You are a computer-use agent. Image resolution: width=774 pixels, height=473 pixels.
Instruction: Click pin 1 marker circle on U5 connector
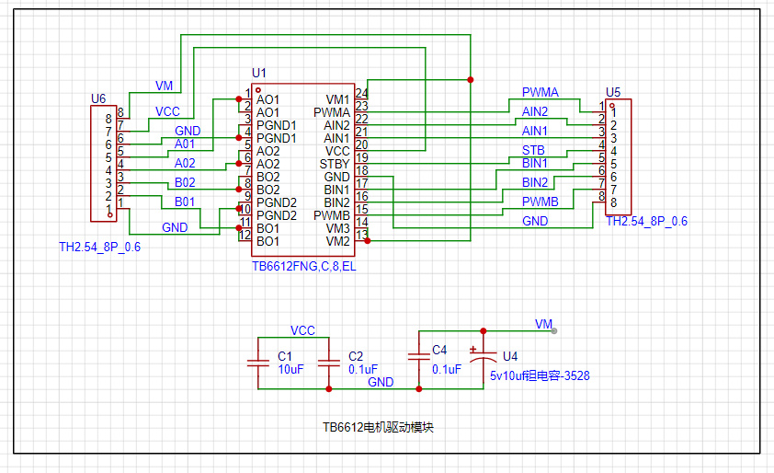pyautogui.click(x=612, y=105)
